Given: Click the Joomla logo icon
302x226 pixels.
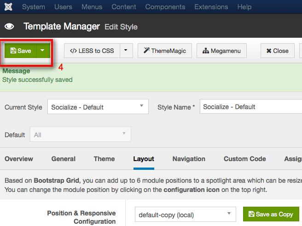Looking at the screenshot, I should coord(8,7).
